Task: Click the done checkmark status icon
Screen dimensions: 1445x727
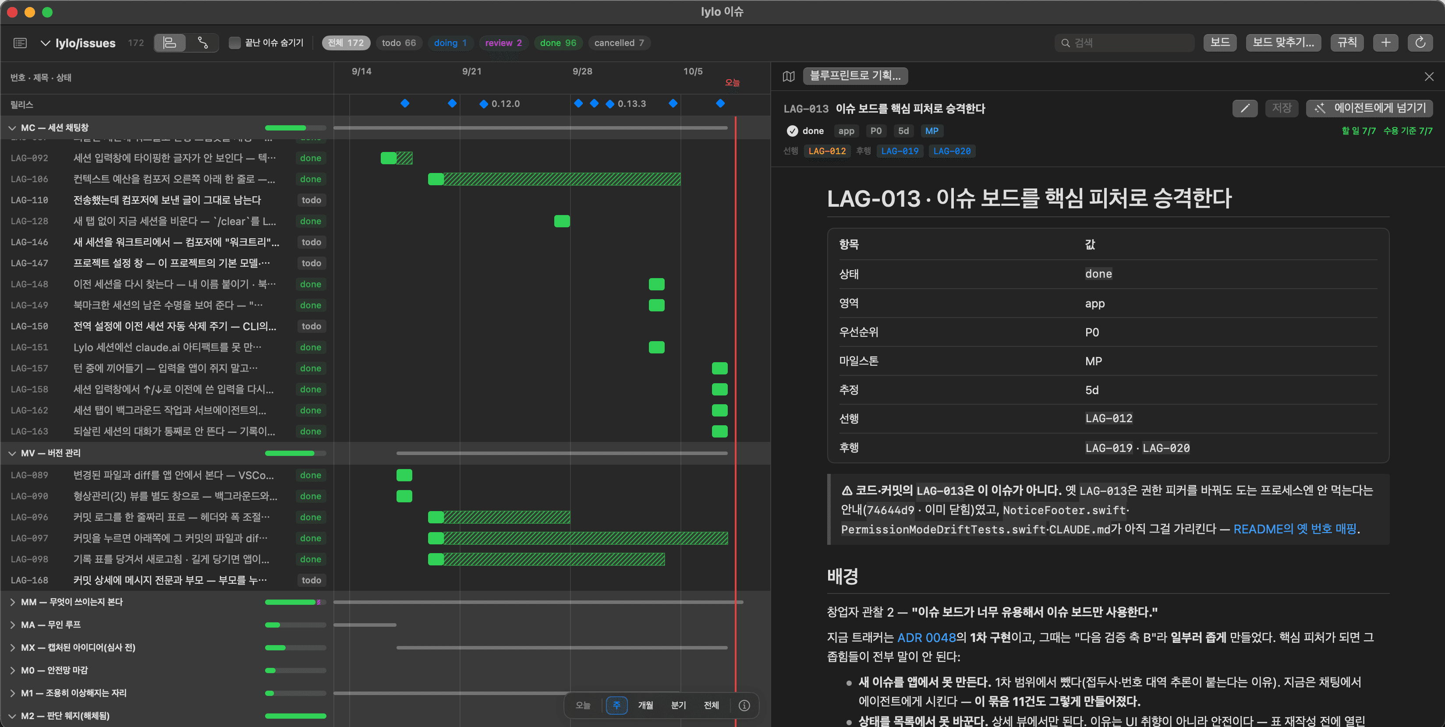Action: tap(792, 131)
